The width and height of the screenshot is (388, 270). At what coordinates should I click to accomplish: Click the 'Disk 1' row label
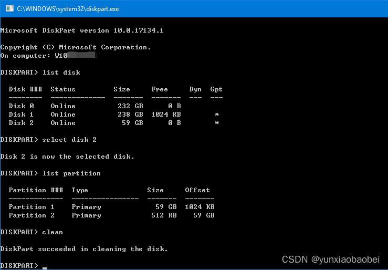pyautogui.click(x=21, y=115)
